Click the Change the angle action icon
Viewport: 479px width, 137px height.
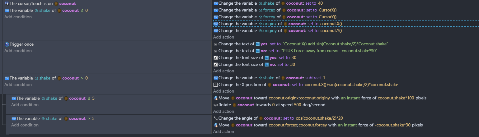click(215, 118)
